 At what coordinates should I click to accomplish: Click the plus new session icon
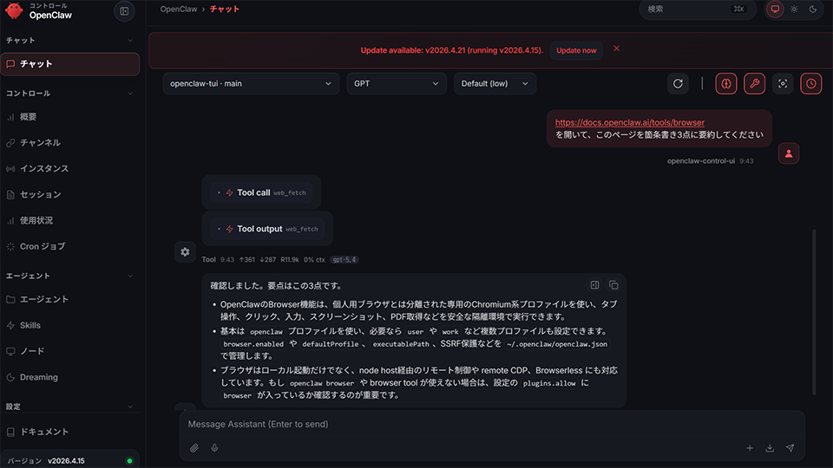click(x=750, y=448)
